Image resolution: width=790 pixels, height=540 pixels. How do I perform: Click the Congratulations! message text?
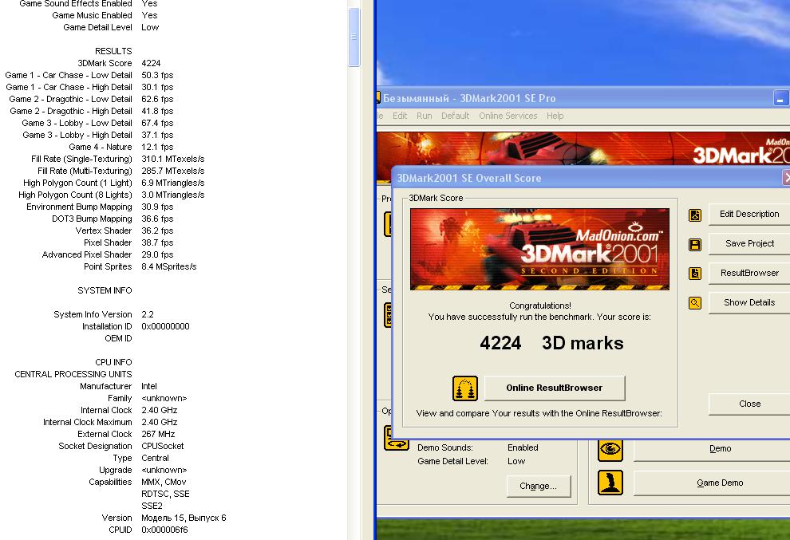(x=540, y=305)
